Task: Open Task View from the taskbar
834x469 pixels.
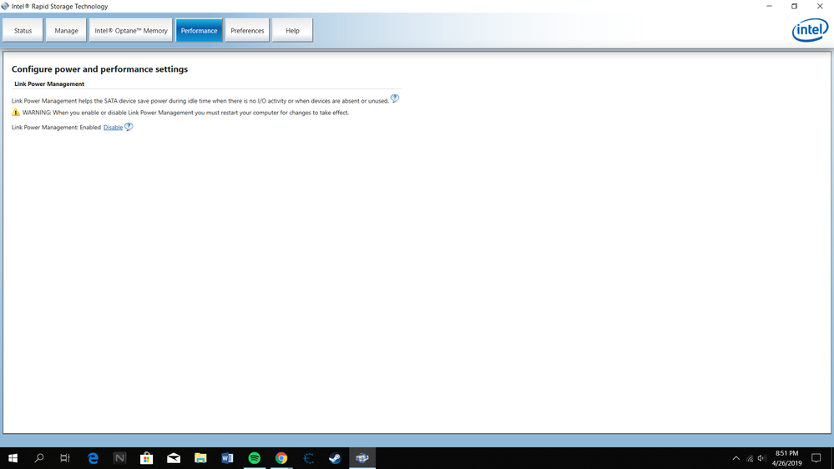Action: click(65, 458)
